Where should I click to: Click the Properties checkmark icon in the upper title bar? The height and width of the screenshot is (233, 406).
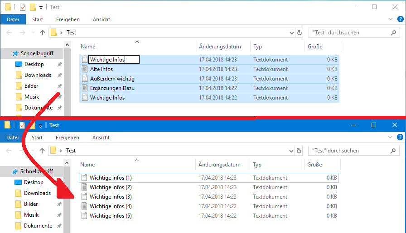coord(22,7)
